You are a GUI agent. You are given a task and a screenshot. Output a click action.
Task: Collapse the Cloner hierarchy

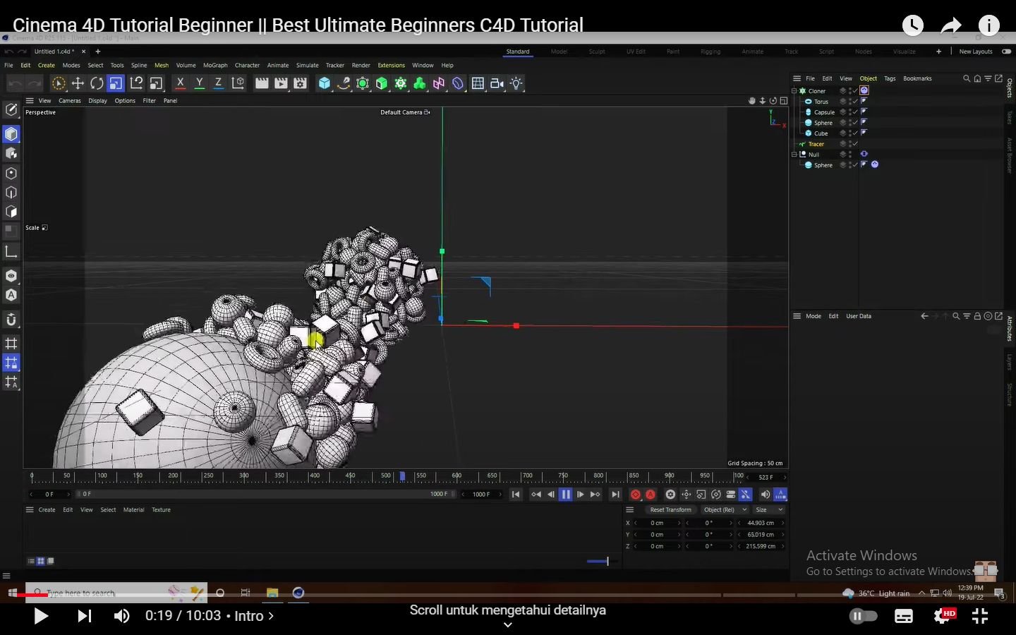click(x=794, y=91)
